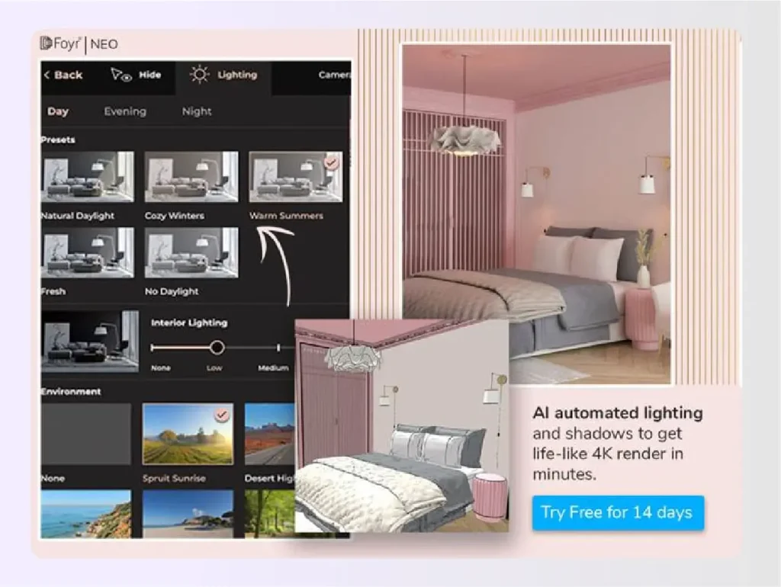Viewport: 781px width, 587px height.
Task: Set Interior Lighting slider to Medium
Action: (x=278, y=348)
